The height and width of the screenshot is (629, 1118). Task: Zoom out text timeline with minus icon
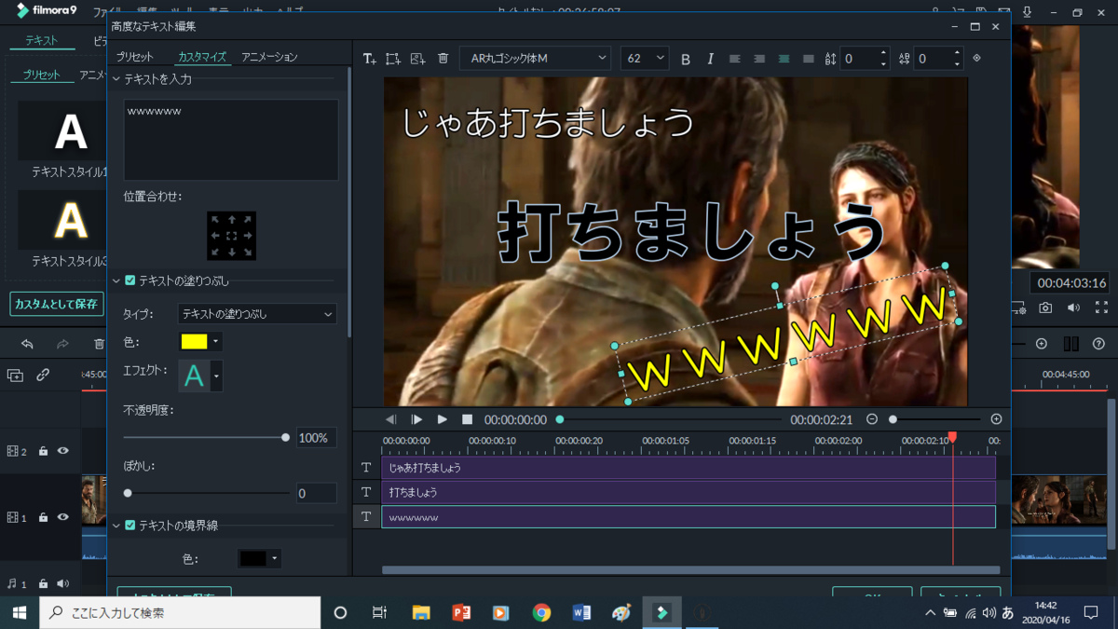coord(872,419)
